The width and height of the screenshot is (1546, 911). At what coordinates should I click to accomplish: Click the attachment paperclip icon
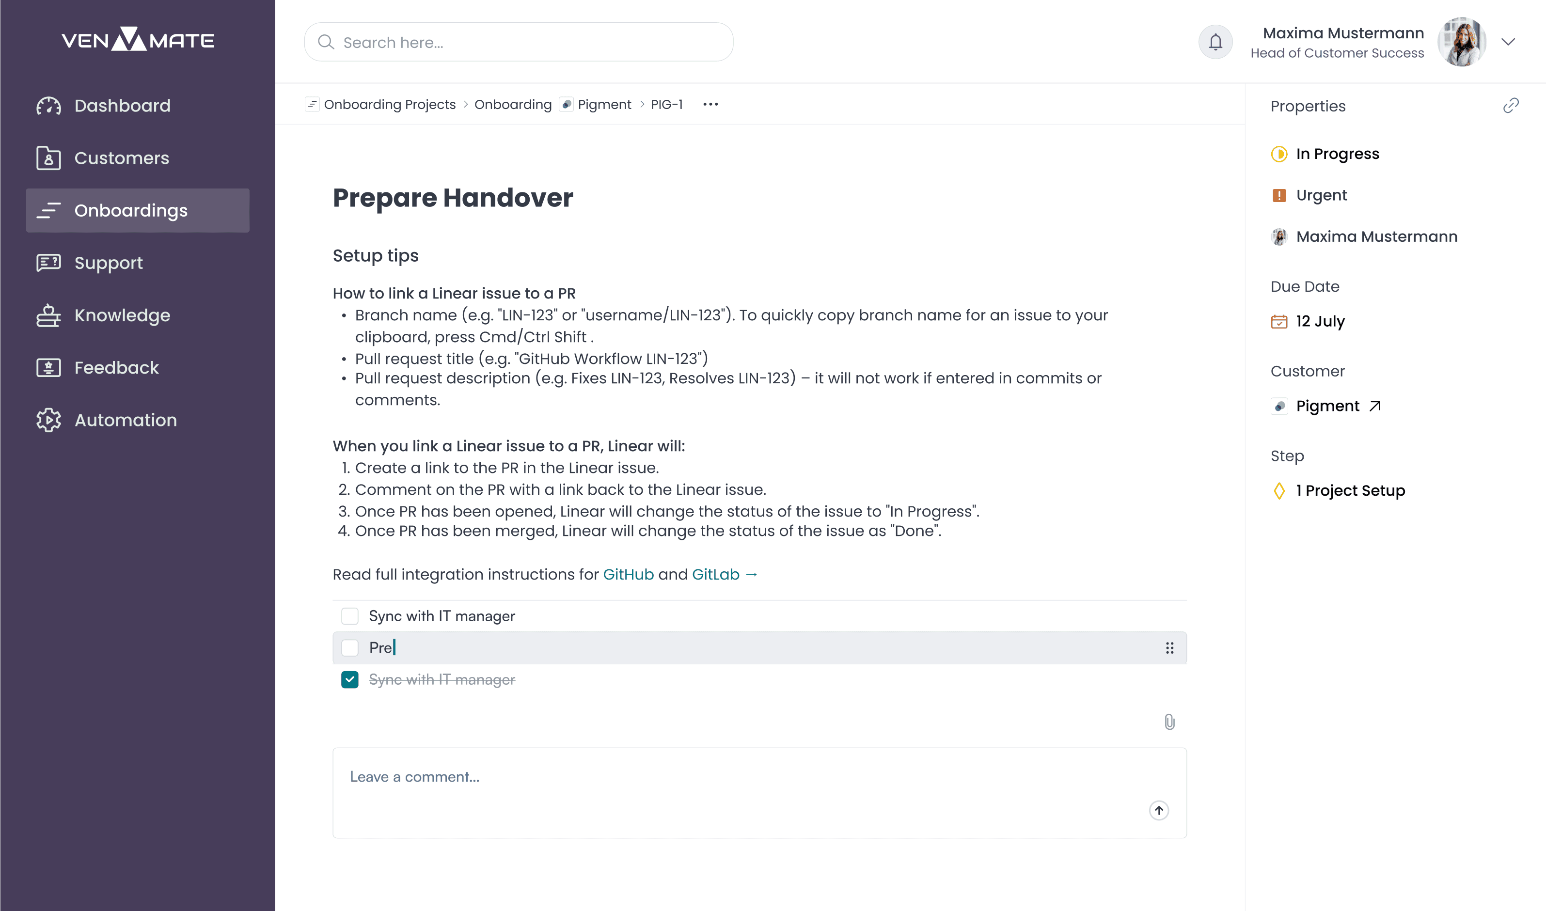[1169, 720]
